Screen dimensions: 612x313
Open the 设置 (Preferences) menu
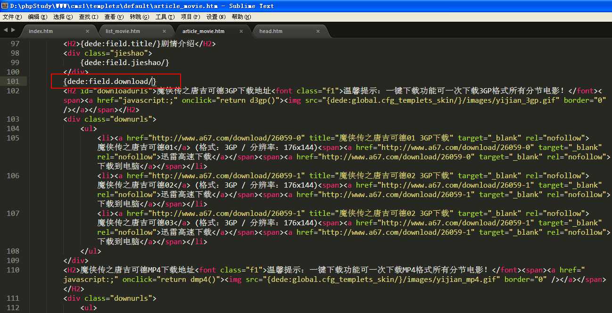tap(215, 16)
